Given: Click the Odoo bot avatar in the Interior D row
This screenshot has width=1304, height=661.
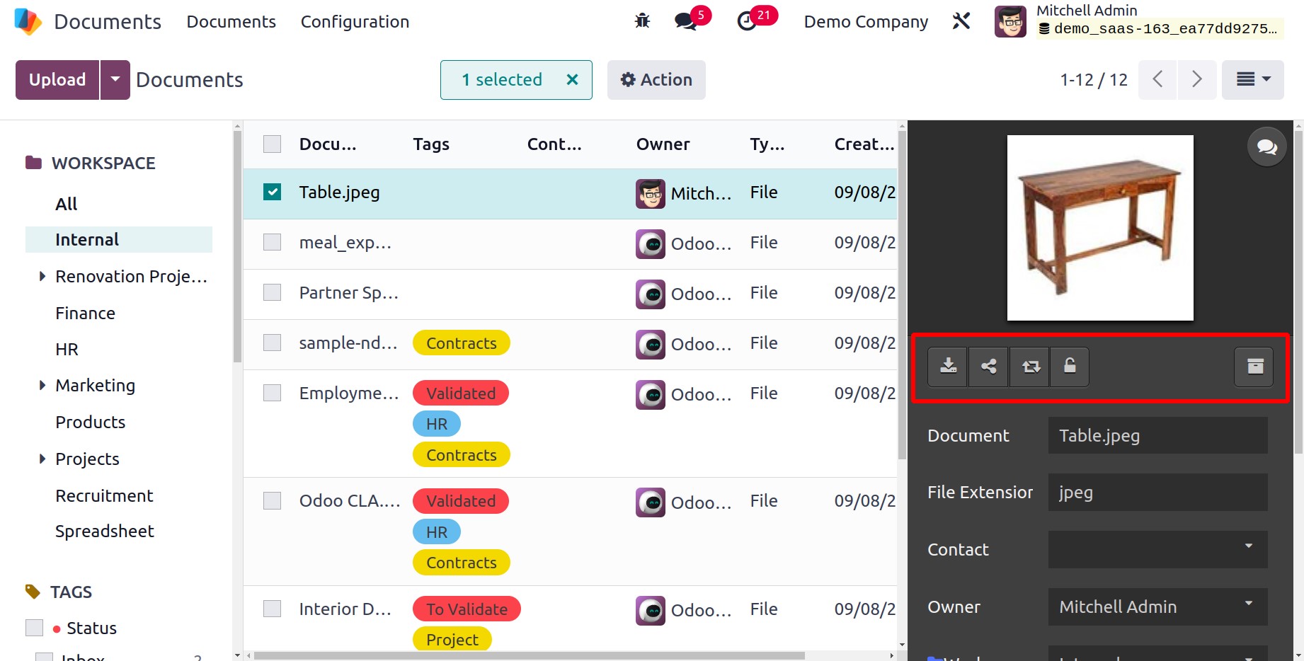Looking at the screenshot, I should pos(651,610).
